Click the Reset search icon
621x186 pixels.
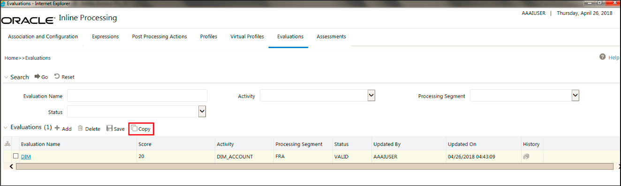click(x=57, y=77)
